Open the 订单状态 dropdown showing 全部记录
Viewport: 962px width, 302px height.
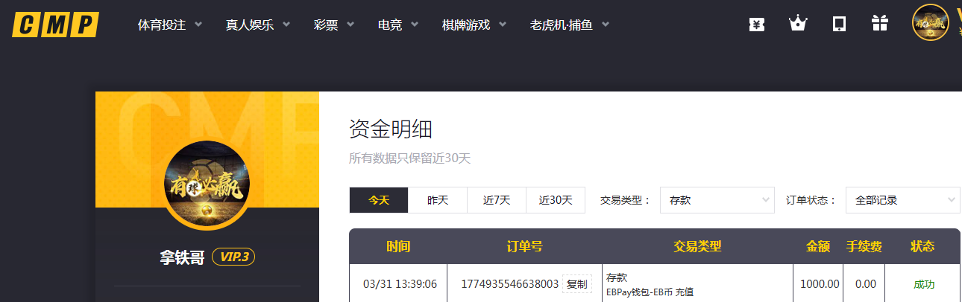(x=903, y=200)
